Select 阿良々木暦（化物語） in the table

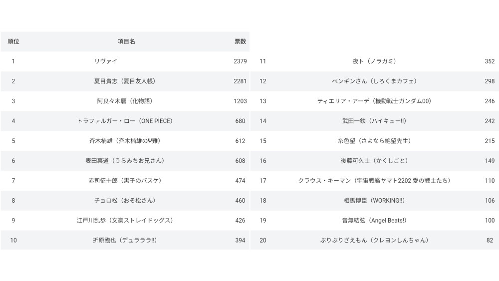[125, 101]
